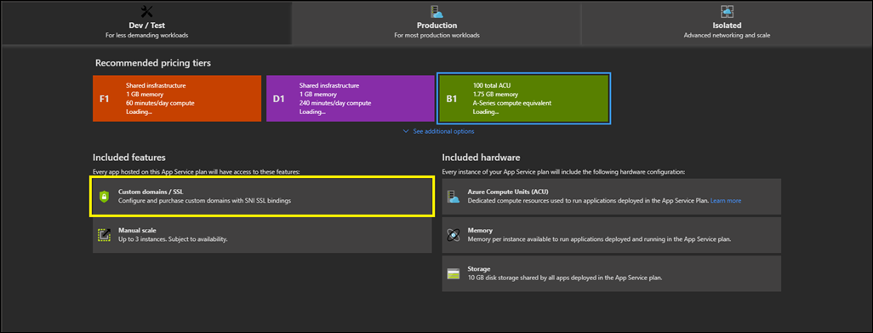The height and width of the screenshot is (333, 873).
Task: Select the purple D1 pricing tier
Action: [x=351, y=99]
